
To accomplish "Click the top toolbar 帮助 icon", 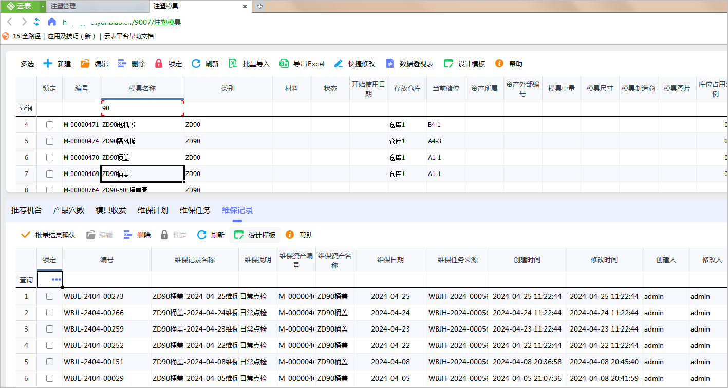I will click(499, 64).
